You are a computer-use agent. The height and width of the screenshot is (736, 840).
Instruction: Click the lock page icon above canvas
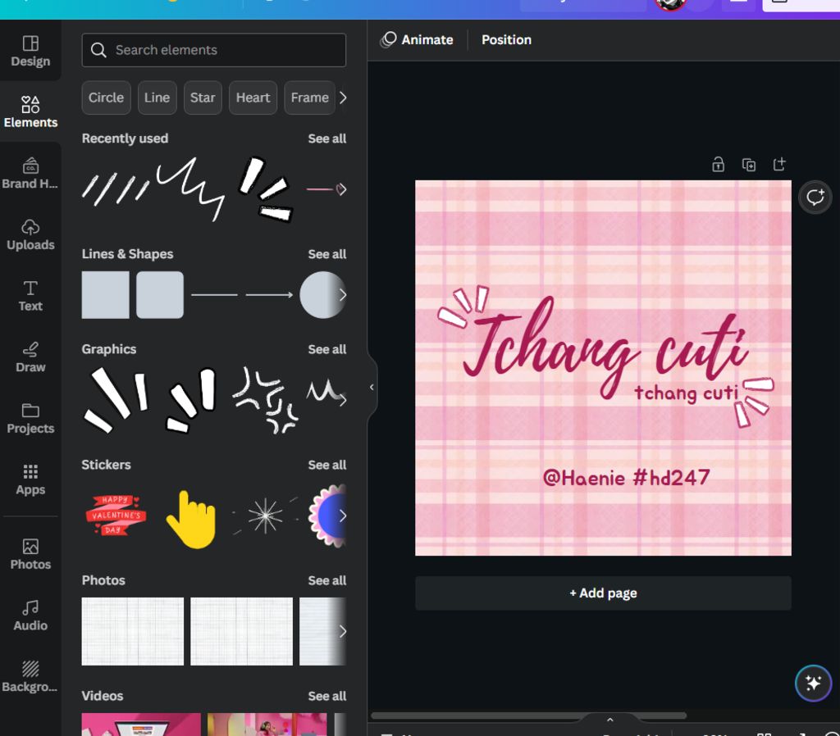coord(718,165)
